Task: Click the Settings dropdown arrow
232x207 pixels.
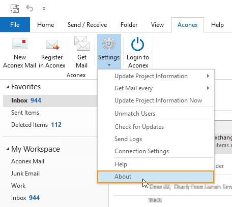Action: pyautogui.click(x=109, y=65)
